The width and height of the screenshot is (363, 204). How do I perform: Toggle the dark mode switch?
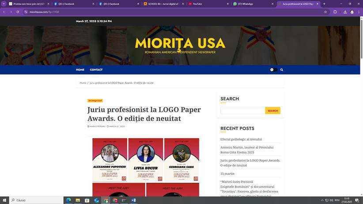273,70
